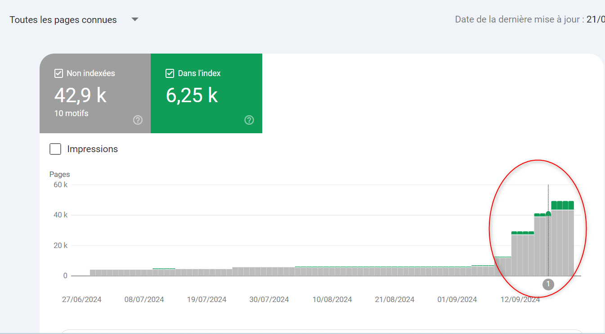The height and width of the screenshot is (334, 605).
Task: Click the 19/07/2024 axis date label
Action: pyautogui.click(x=207, y=299)
